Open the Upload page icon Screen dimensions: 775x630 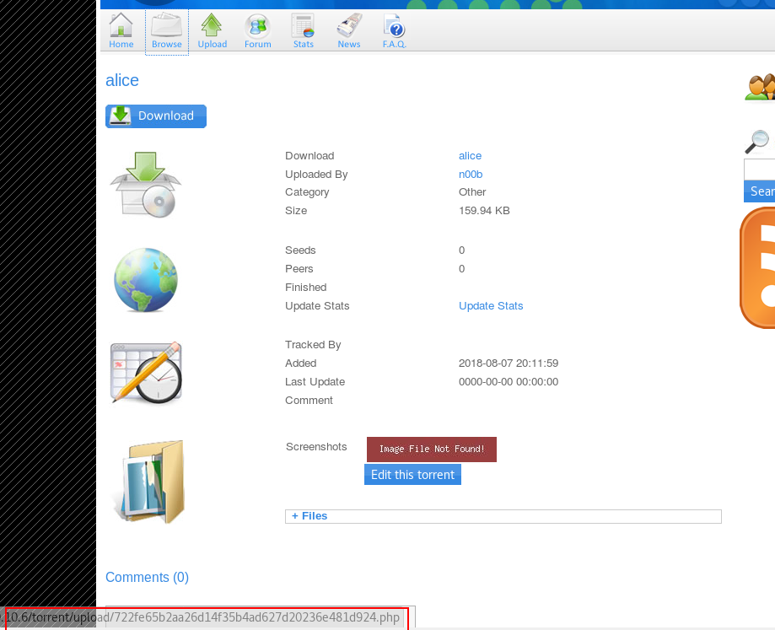click(212, 30)
